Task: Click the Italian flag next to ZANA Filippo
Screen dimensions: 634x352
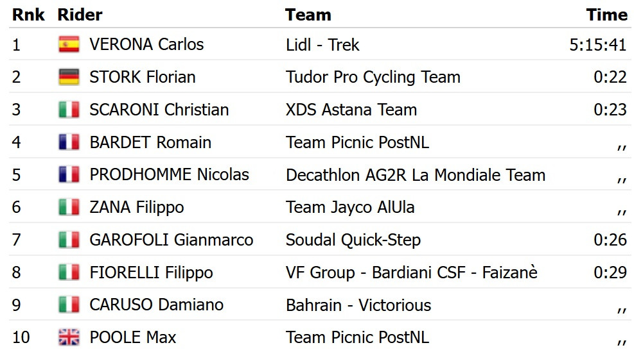Action: point(69,207)
